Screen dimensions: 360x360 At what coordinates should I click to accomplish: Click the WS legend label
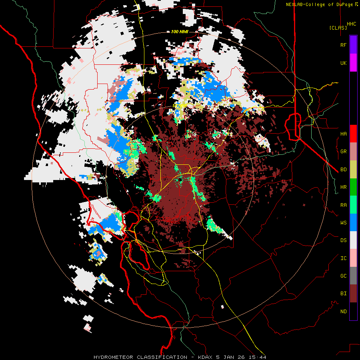[x=343, y=222]
